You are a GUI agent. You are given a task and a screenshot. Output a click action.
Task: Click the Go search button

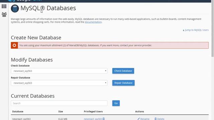116,103
